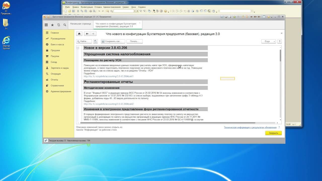
Task: Open the 1C Предприятие desktop shortcut
Action: tap(6, 8)
